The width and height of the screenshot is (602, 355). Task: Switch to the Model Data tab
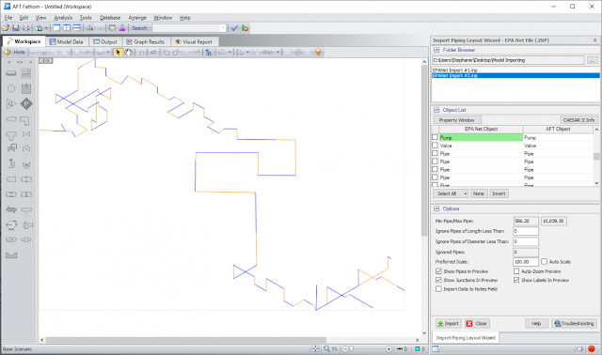67,41
